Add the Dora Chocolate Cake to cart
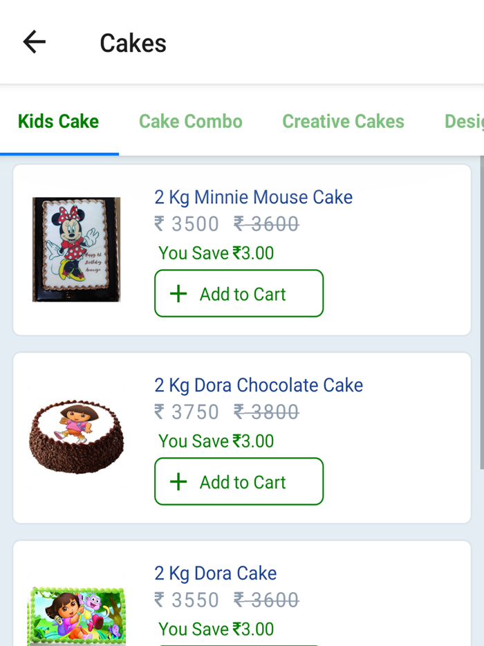Image resolution: width=484 pixels, height=646 pixels. pyautogui.click(x=239, y=481)
